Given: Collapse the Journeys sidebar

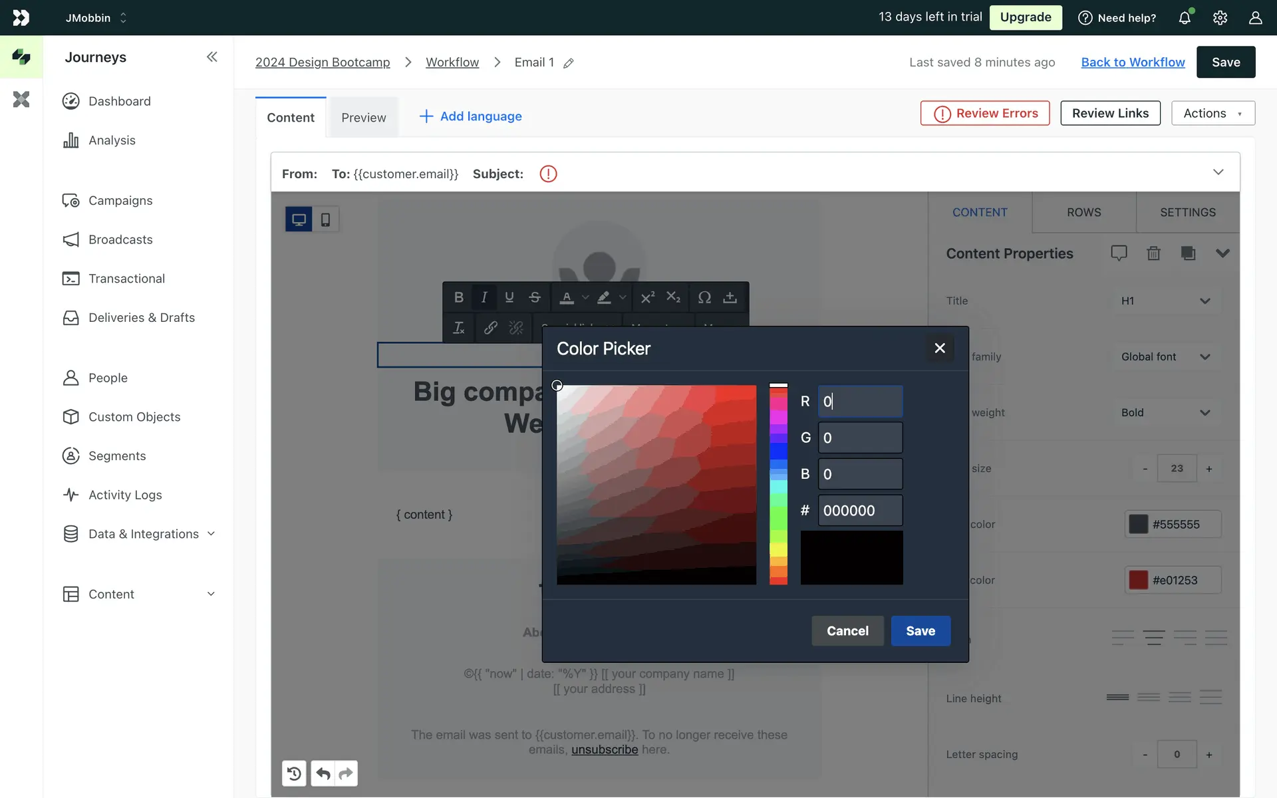Looking at the screenshot, I should click(x=212, y=57).
